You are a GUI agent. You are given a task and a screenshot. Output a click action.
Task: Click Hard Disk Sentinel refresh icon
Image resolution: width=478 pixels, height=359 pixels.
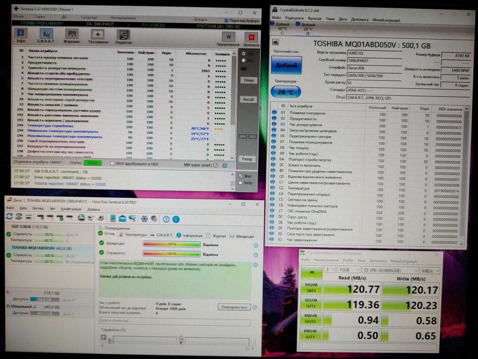pos(9,216)
